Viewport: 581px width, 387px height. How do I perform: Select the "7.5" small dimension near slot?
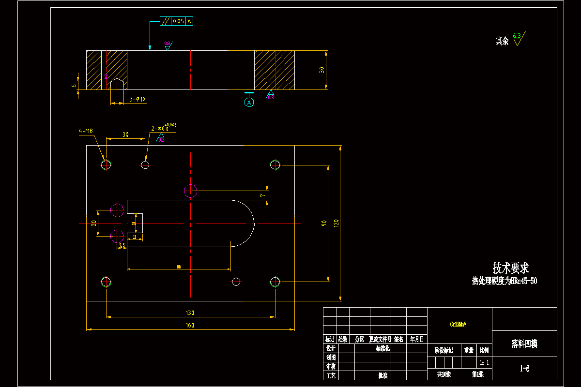pos(122,246)
